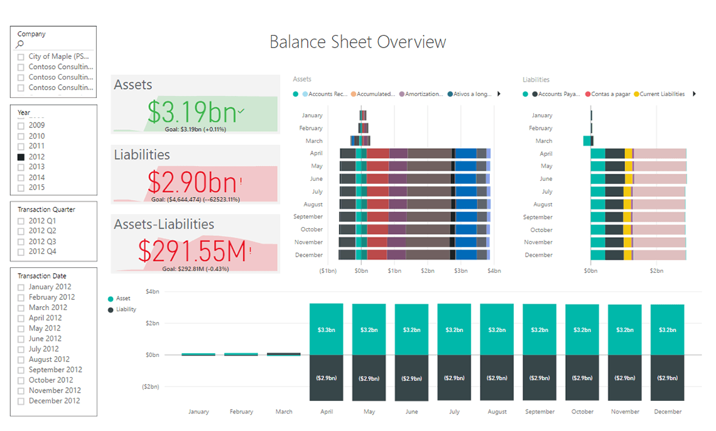The image size is (716, 431).
Task: Tick the 2012 Q4 quarter checkbox
Action: 21,252
